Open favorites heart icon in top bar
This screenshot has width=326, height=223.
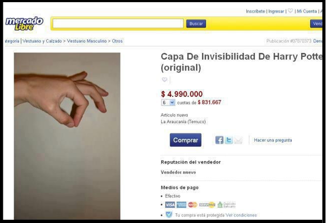tap(290, 11)
